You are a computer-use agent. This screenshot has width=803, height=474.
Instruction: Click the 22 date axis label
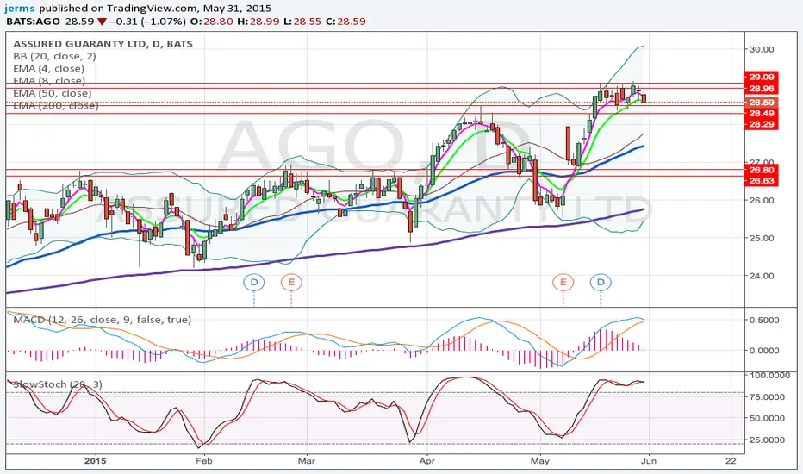pos(731,461)
